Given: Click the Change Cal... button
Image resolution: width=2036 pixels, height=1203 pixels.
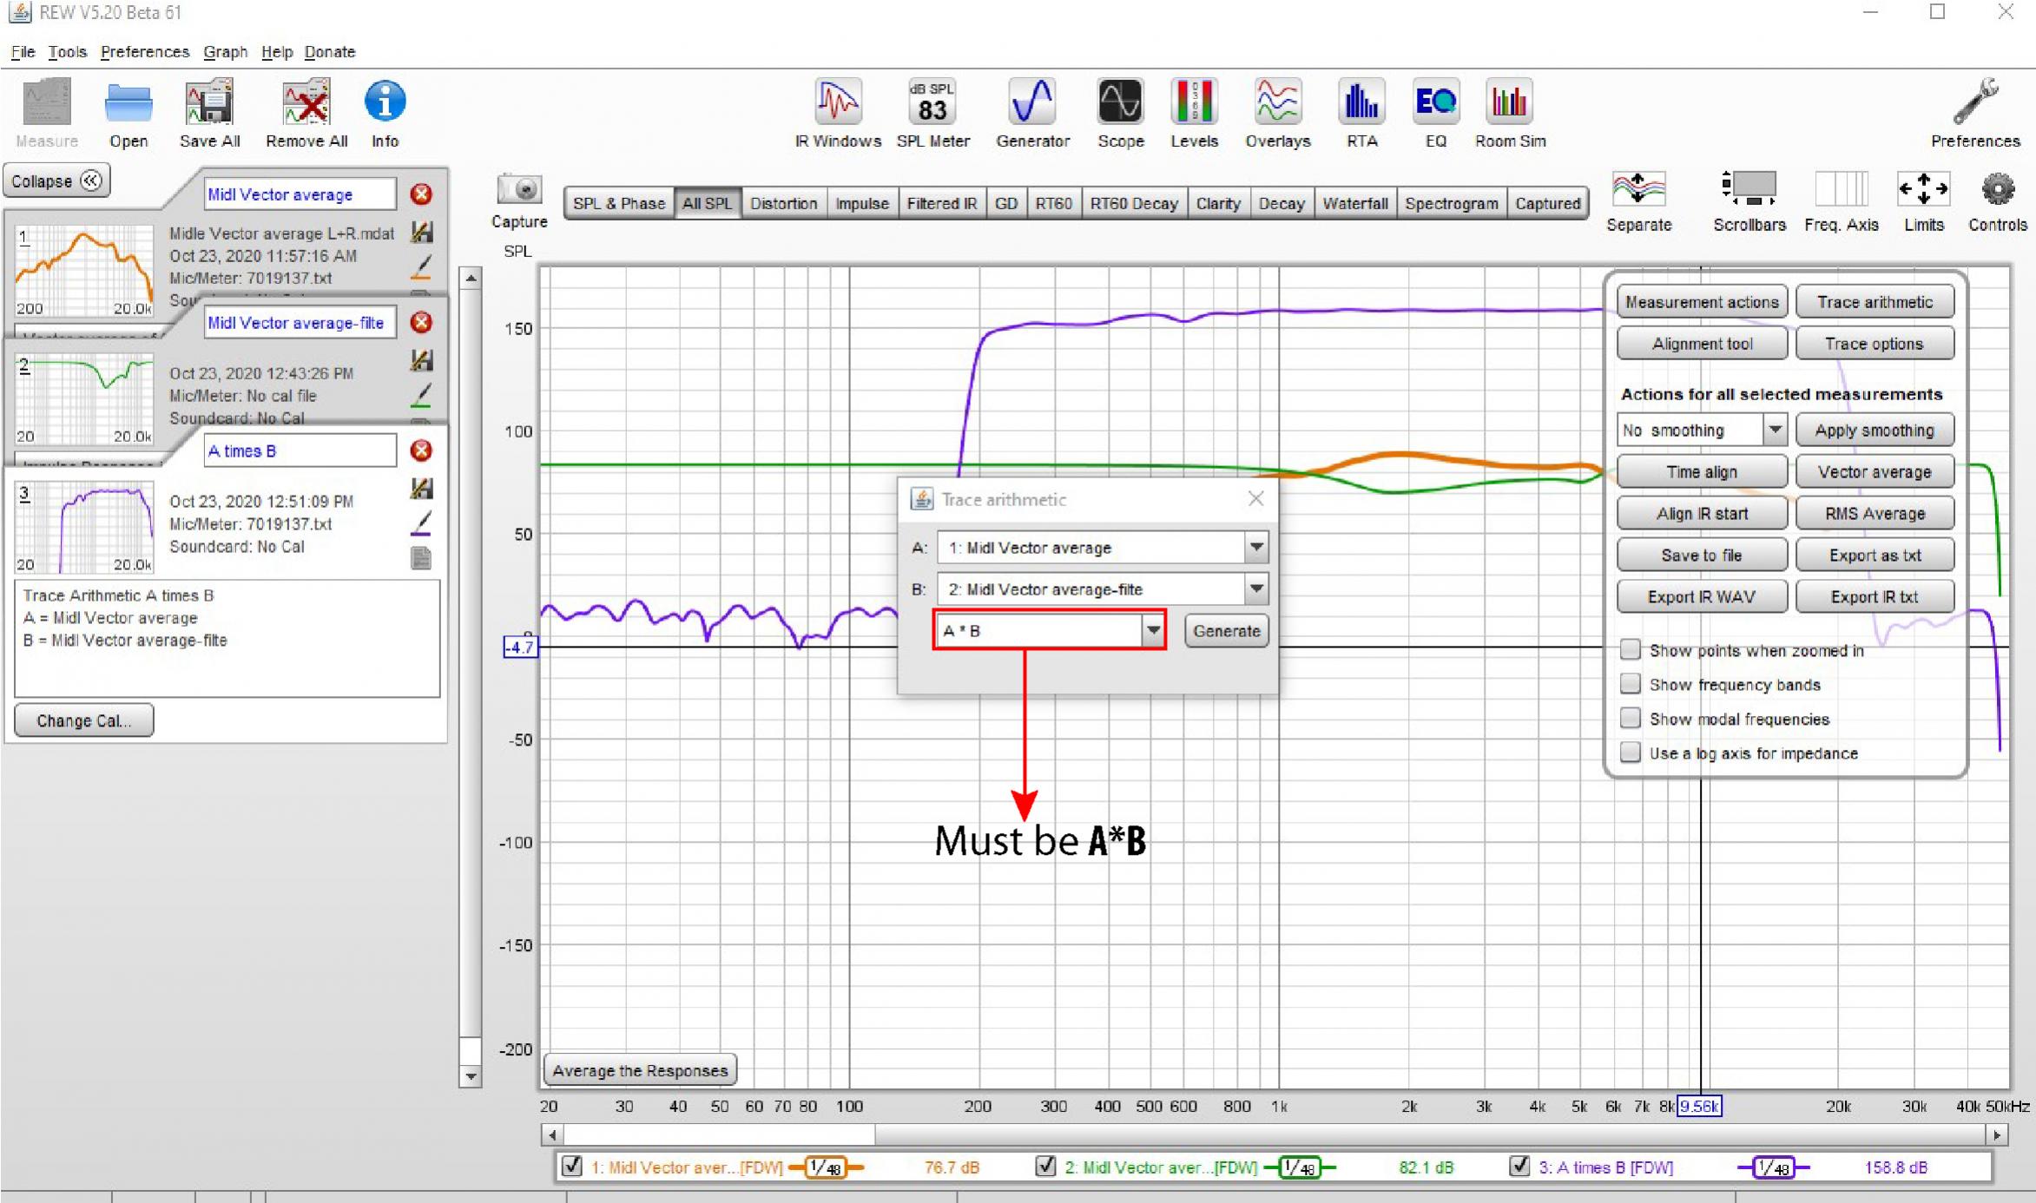Looking at the screenshot, I should click(x=83, y=720).
